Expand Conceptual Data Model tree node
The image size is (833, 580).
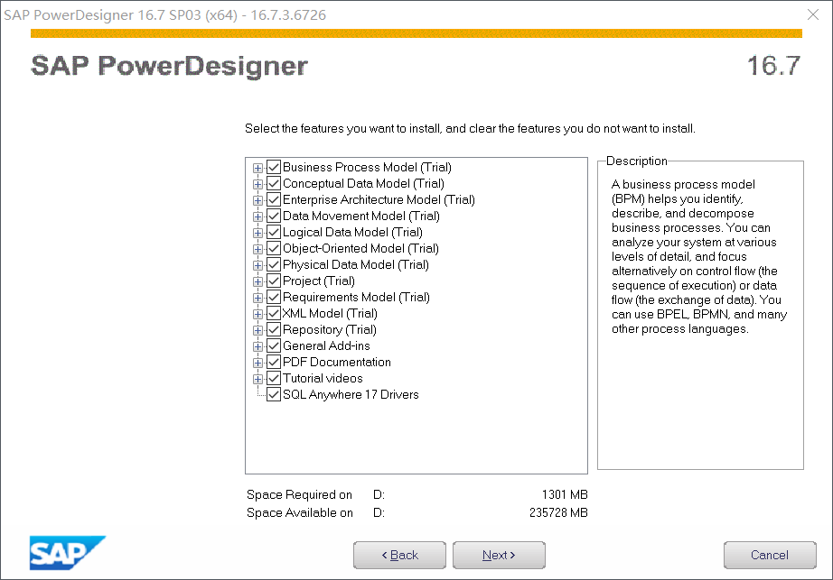coord(257,185)
